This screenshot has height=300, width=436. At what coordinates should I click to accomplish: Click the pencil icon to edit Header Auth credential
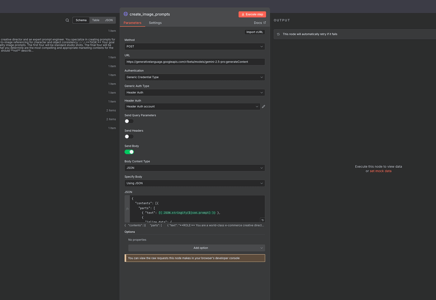(263, 106)
